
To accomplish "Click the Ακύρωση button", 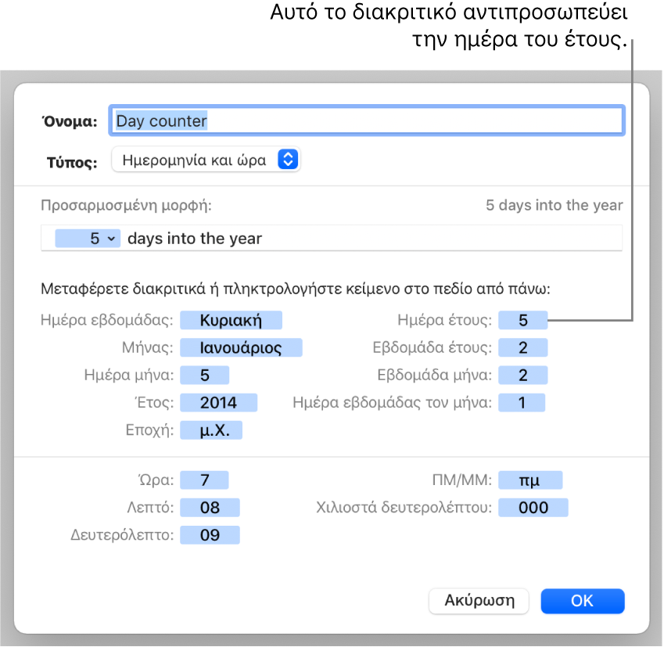I will [479, 600].
